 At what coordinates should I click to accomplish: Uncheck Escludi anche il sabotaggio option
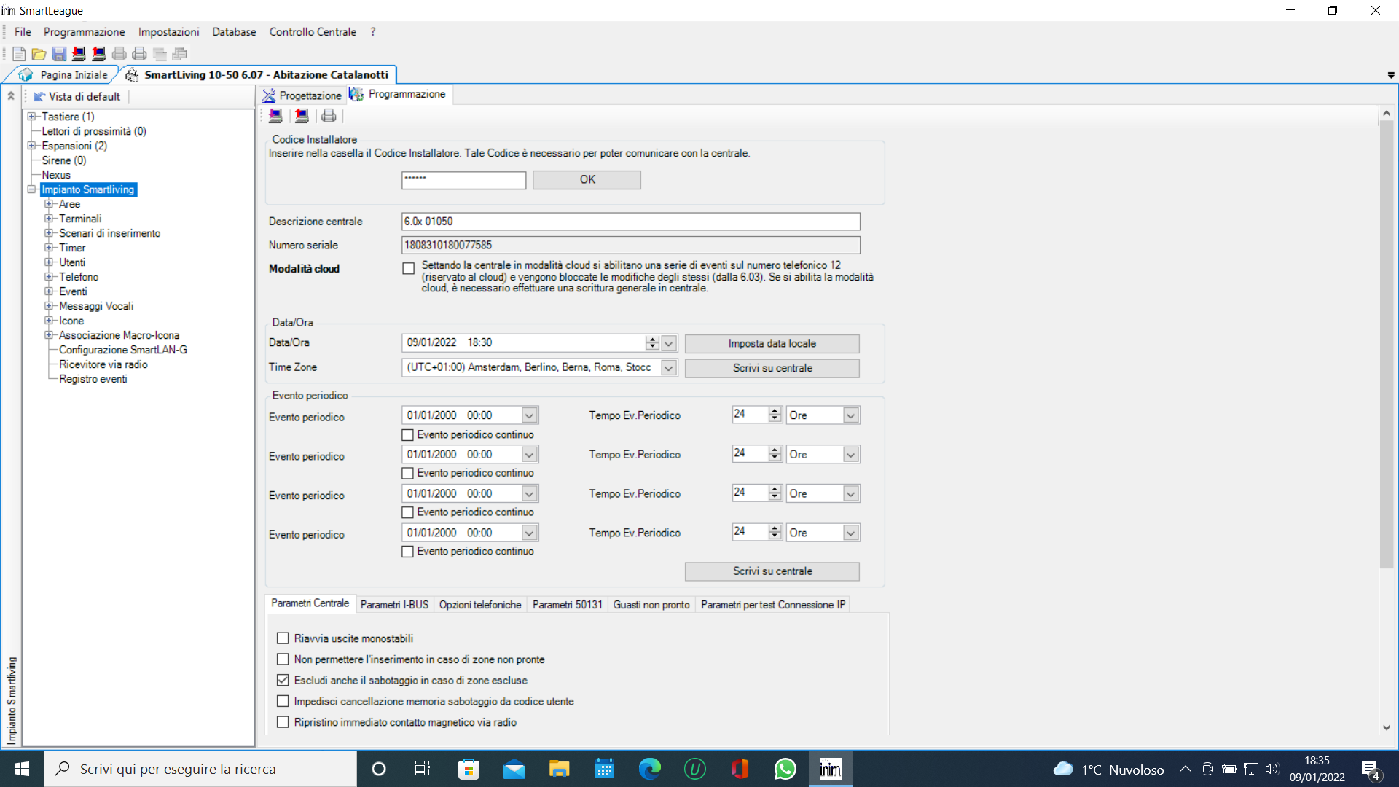pos(283,681)
